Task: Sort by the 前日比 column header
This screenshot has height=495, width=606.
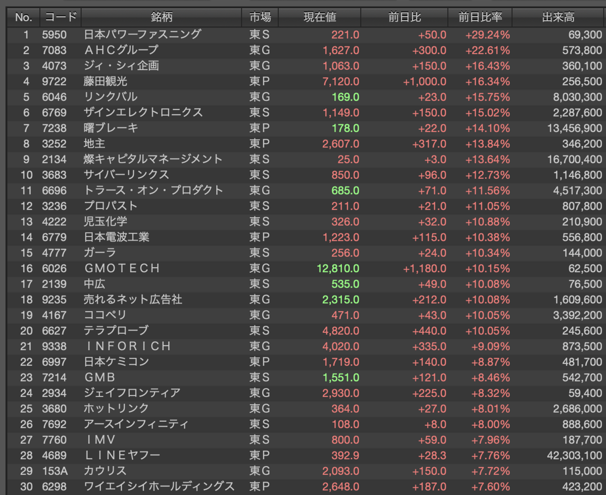Action: pos(405,17)
